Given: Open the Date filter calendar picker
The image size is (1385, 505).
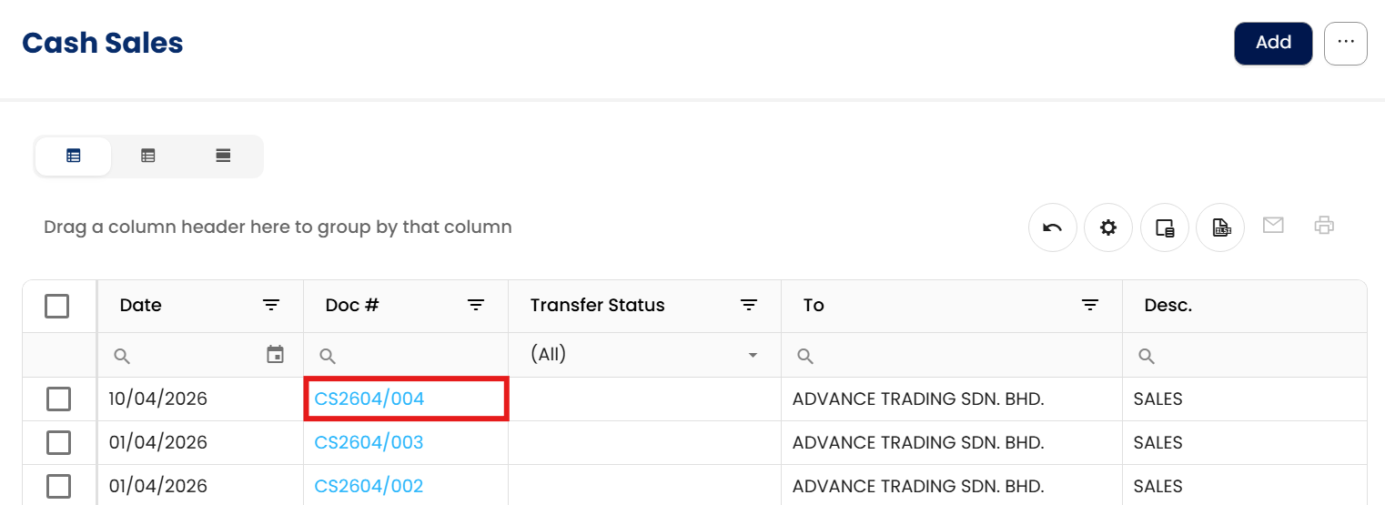Looking at the screenshot, I should pyautogui.click(x=275, y=355).
